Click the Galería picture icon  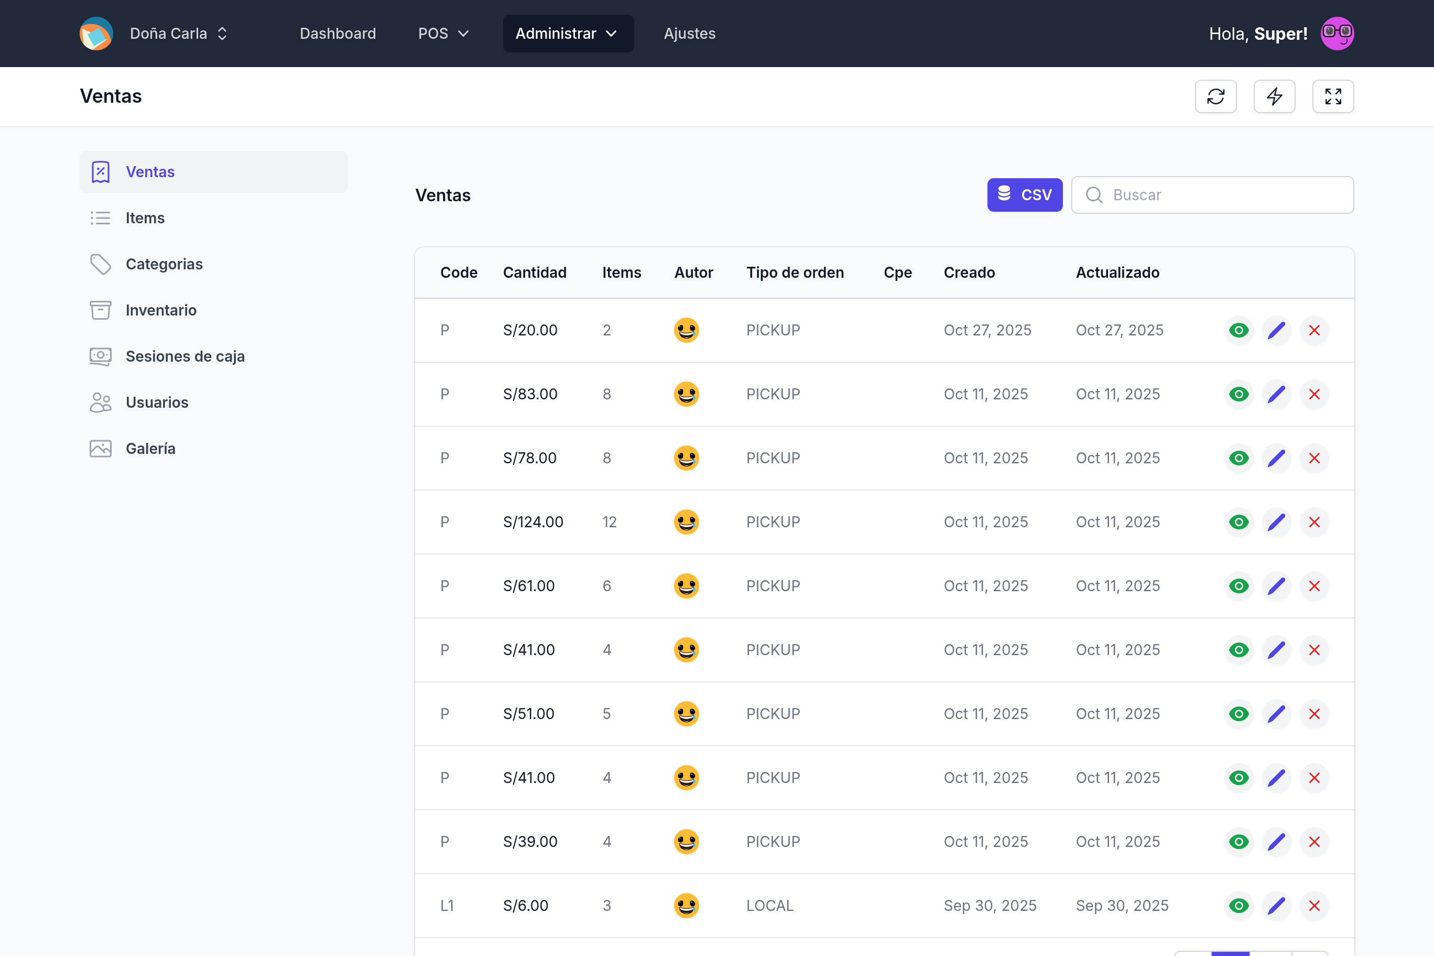pyautogui.click(x=101, y=449)
